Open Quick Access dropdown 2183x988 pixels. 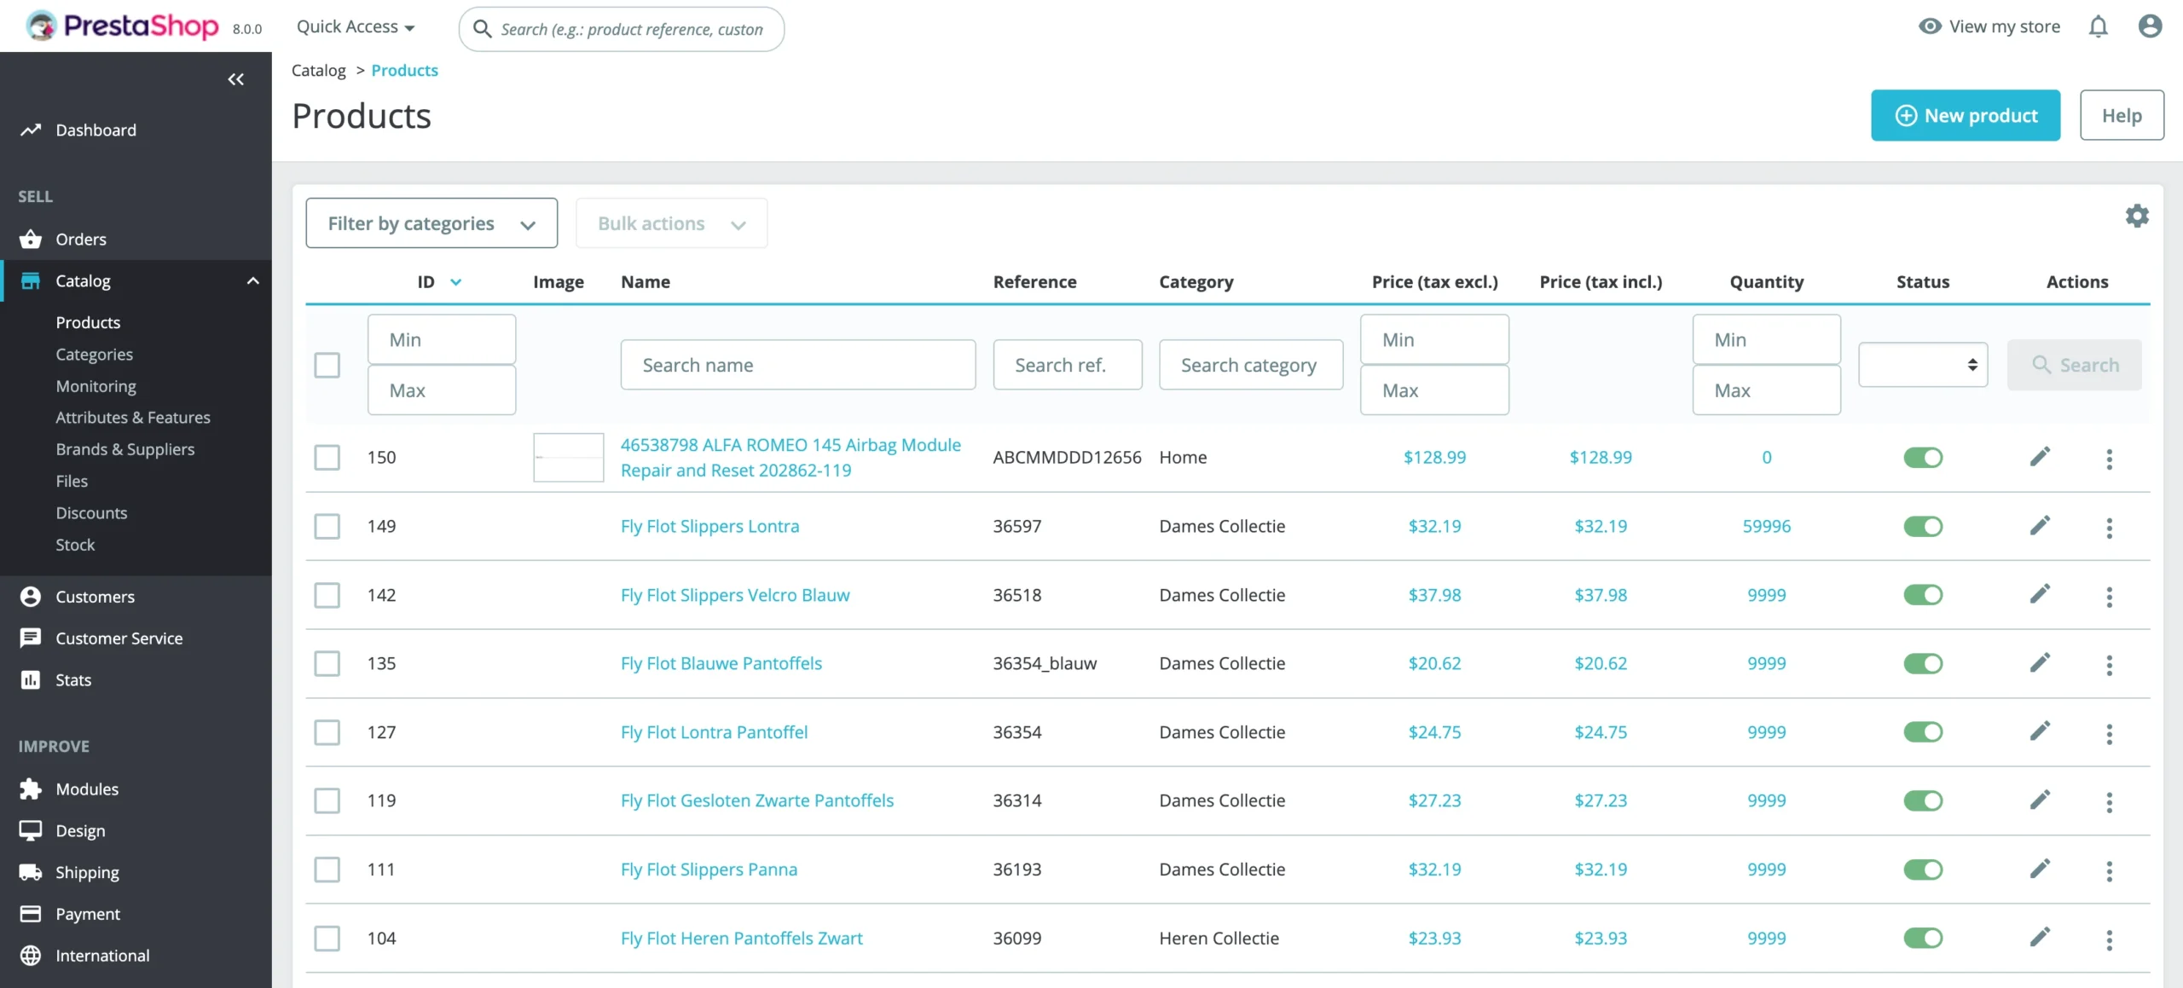[356, 26]
